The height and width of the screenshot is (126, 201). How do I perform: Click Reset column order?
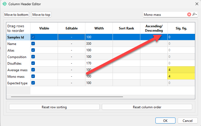click(147, 107)
